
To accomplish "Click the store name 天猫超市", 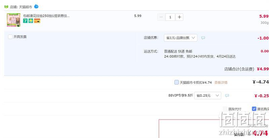I will (26, 7).
